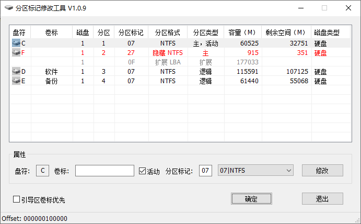Open the 07|NTFS partition type dropdown
This screenshot has width=361, height=224.
(x=255, y=171)
